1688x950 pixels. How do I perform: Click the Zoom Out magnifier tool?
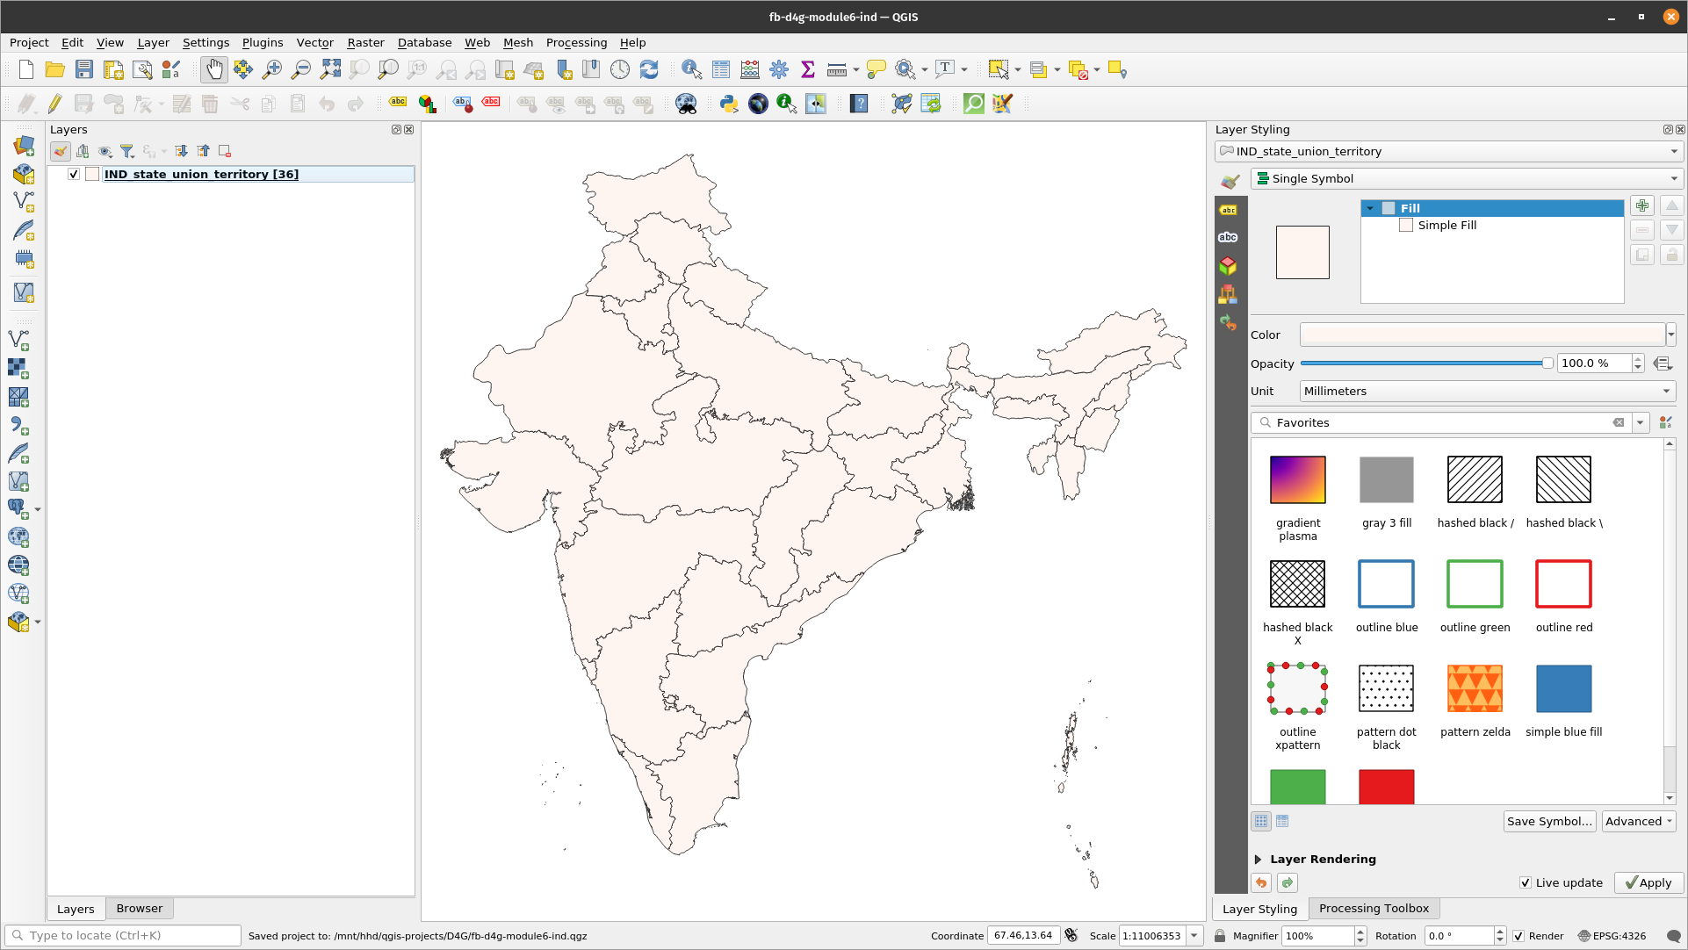pos(301,69)
